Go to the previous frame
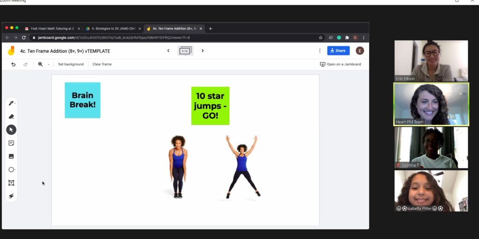This screenshot has width=479, height=239. click(x=168, y=51)
